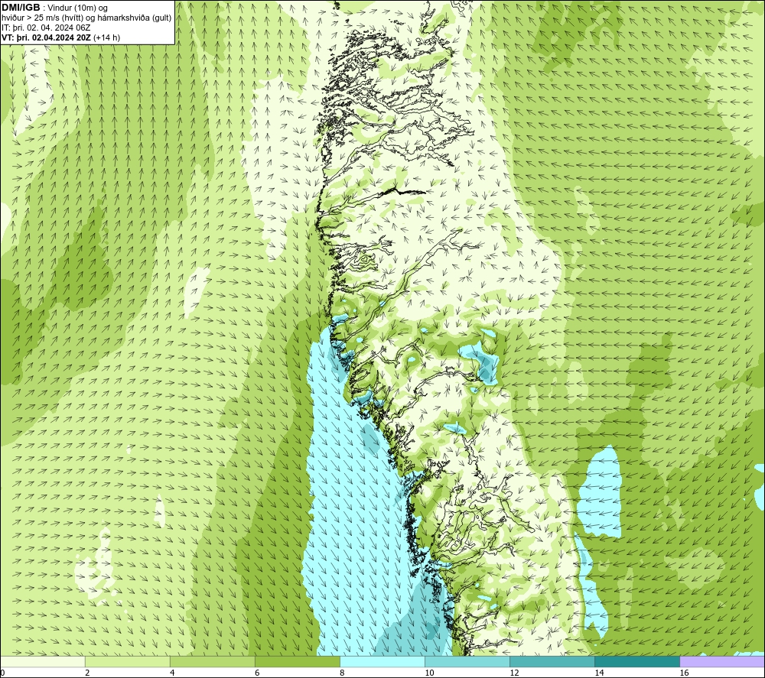Click the 4–6 m/s green legend swatch
Image resolution: width=765 pixels, height=678 pixels.
click(213, 662)
